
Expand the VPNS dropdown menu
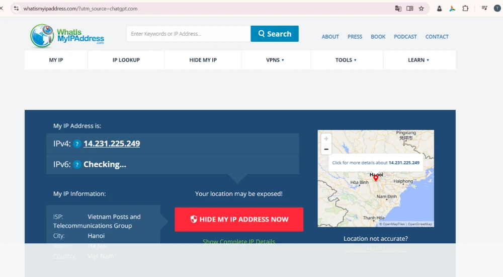pyautogui.click(x=276, y=60)
